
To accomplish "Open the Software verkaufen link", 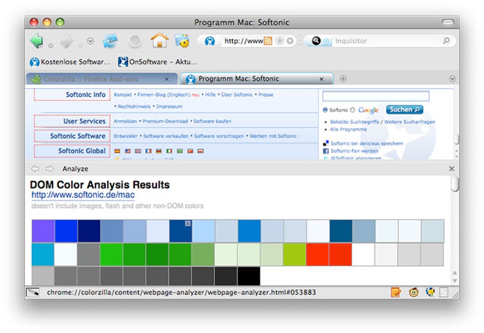I will click(166, 136).
